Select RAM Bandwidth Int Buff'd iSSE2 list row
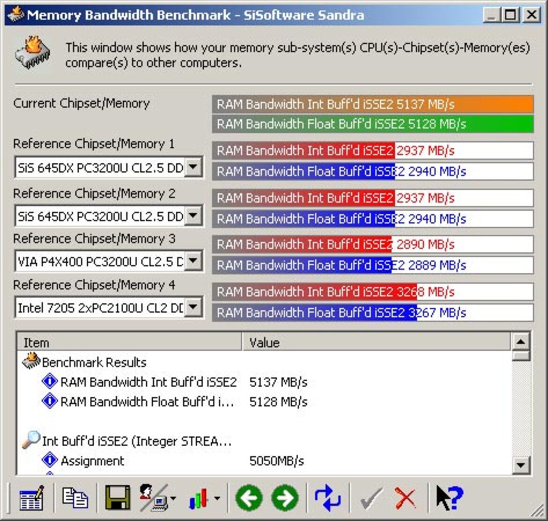The width and height of the screenshot is (548, 521). tap(148, 382)
